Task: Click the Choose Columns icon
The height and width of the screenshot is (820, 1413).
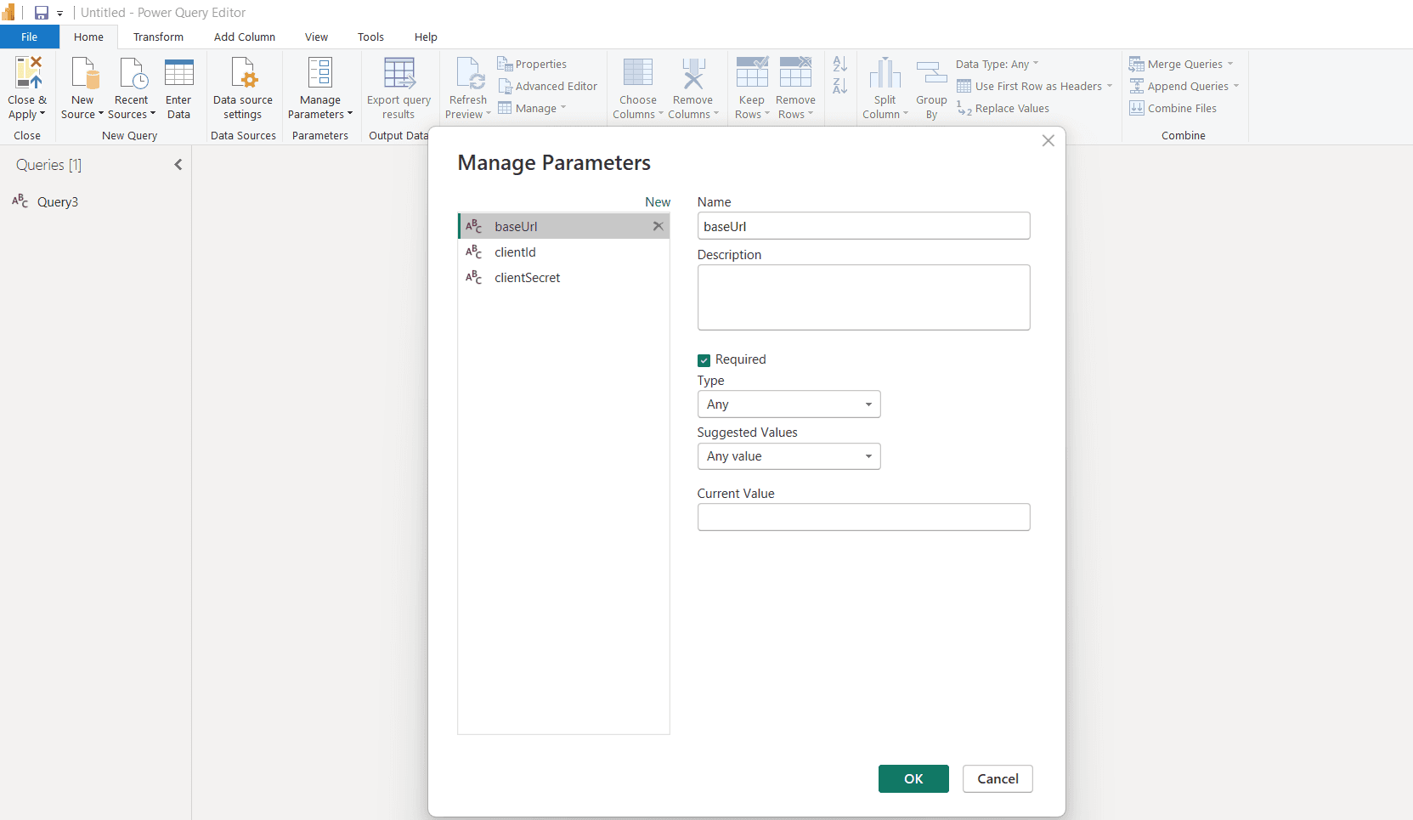Action: pyautogui.click(x=638, y=73)
